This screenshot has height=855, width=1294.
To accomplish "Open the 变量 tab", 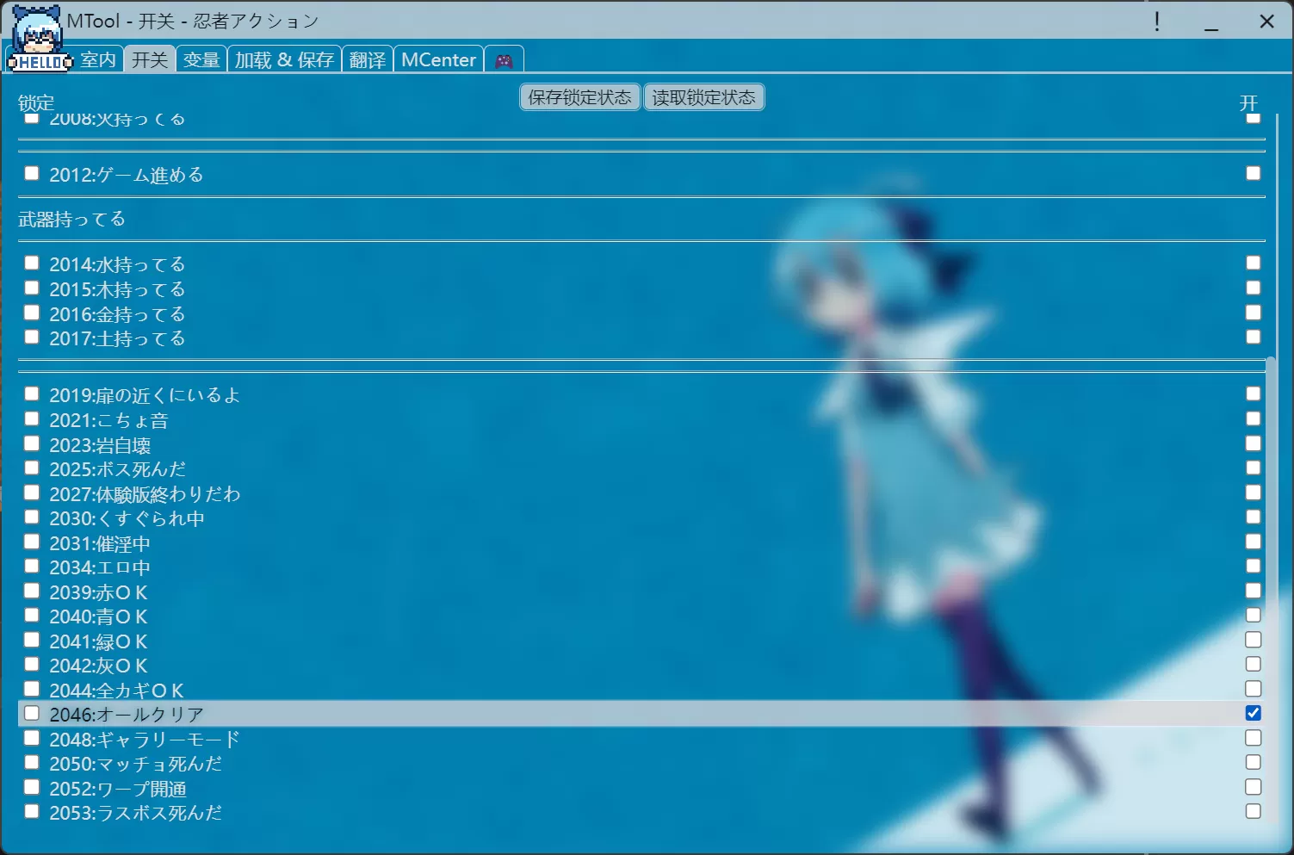I will coord(201,59).
